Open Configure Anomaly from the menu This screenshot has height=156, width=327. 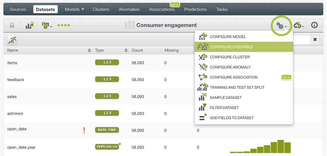point(230,67)
